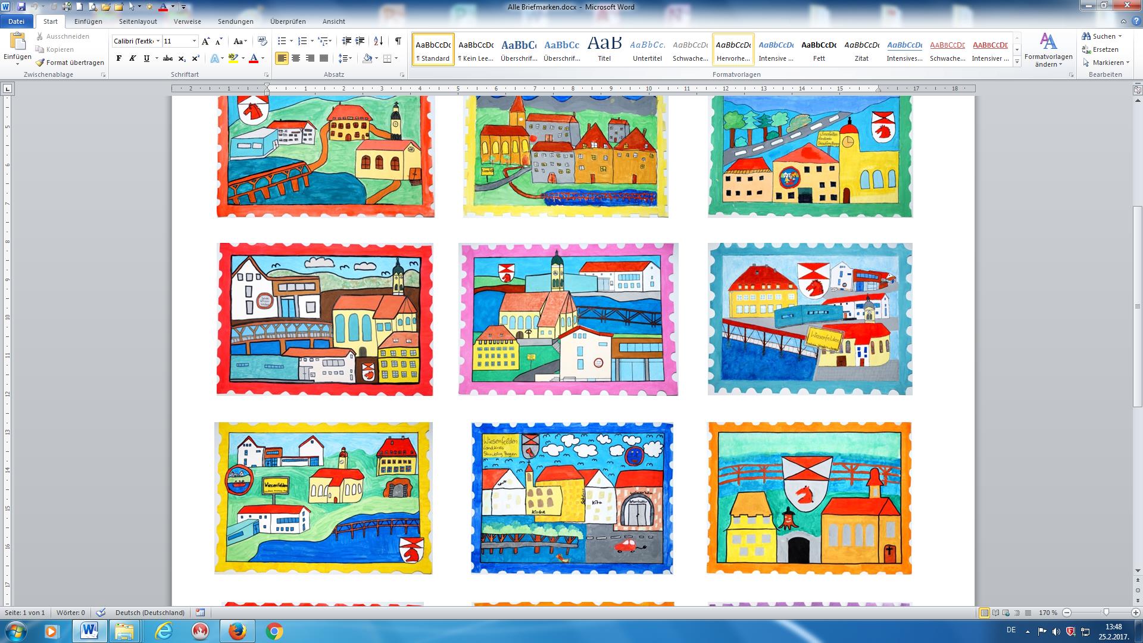Image resolution: width=1143 pixels, height=643 pixels.
Task: Open the Schriftart font dialog launcher
Action: pyautogui.click(x=266, y=75)
